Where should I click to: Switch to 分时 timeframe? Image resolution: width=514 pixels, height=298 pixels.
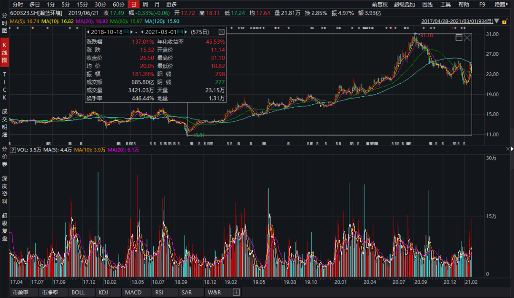click(x=18, y=5)
